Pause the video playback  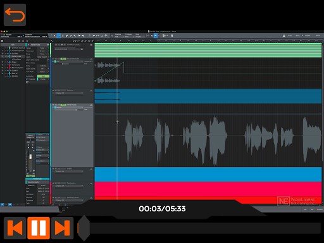tap(39, 228)
